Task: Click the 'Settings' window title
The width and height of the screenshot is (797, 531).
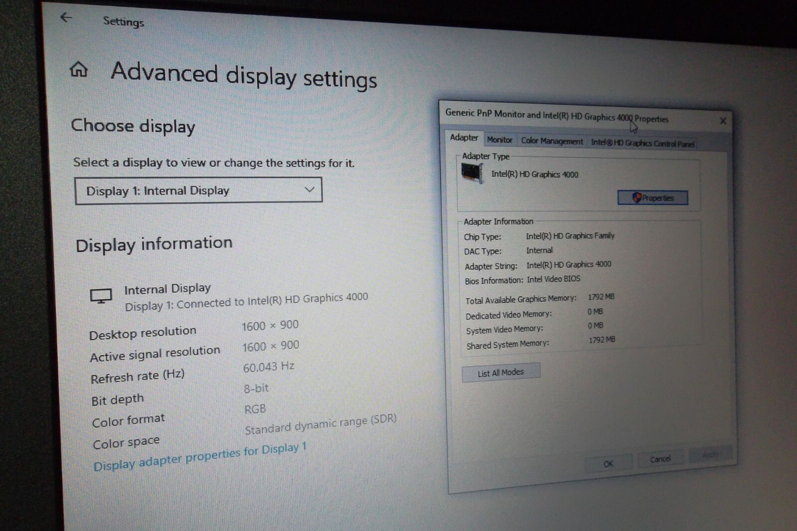Action: tap(123, 21)
